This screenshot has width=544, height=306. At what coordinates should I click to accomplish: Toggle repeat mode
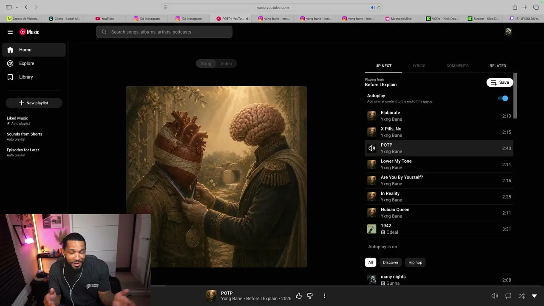508,296
